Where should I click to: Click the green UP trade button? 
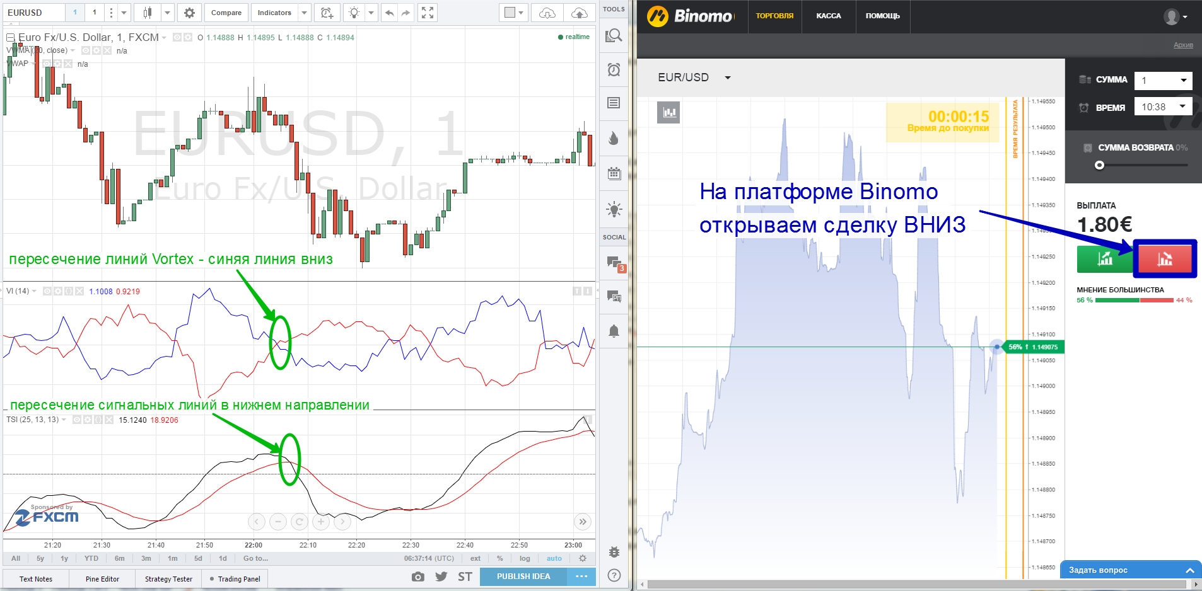[x=1105, y=258]
